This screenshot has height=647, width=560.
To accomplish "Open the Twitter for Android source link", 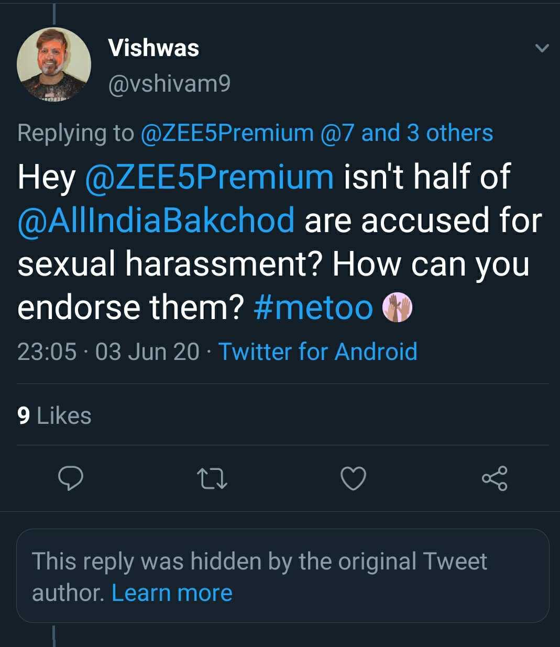I will pyautogui.click(x=317, y=352).
